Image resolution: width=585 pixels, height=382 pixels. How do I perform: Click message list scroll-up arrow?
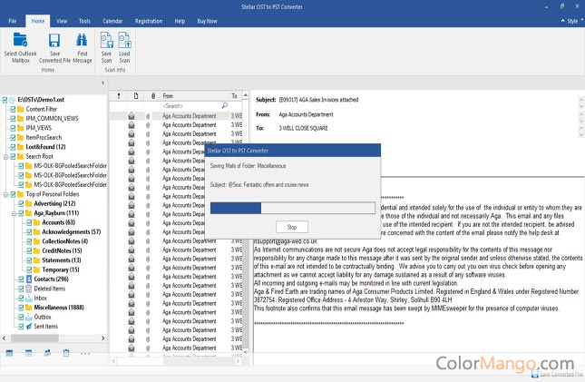(x=246, y=95)
